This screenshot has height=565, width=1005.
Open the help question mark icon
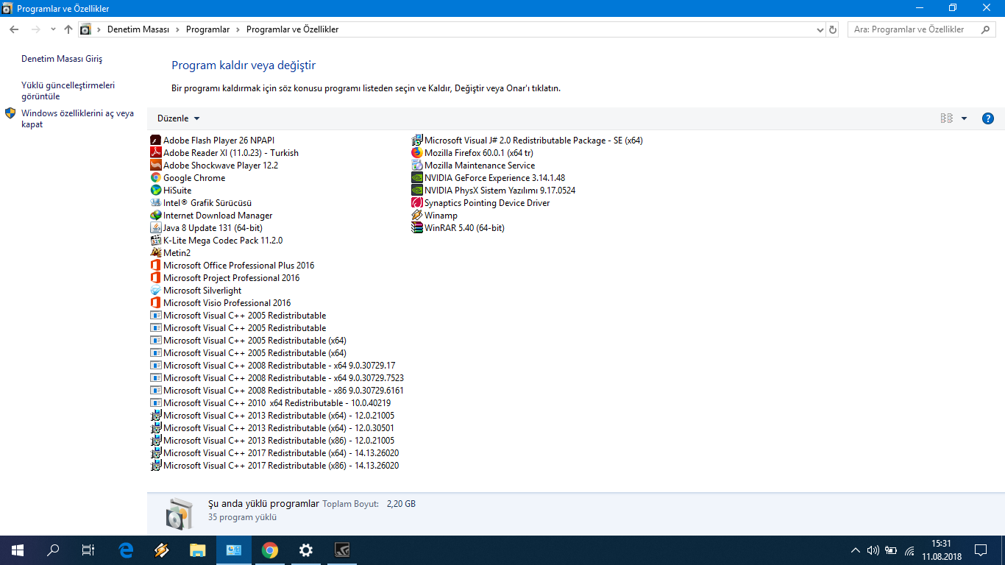(988, 118)
